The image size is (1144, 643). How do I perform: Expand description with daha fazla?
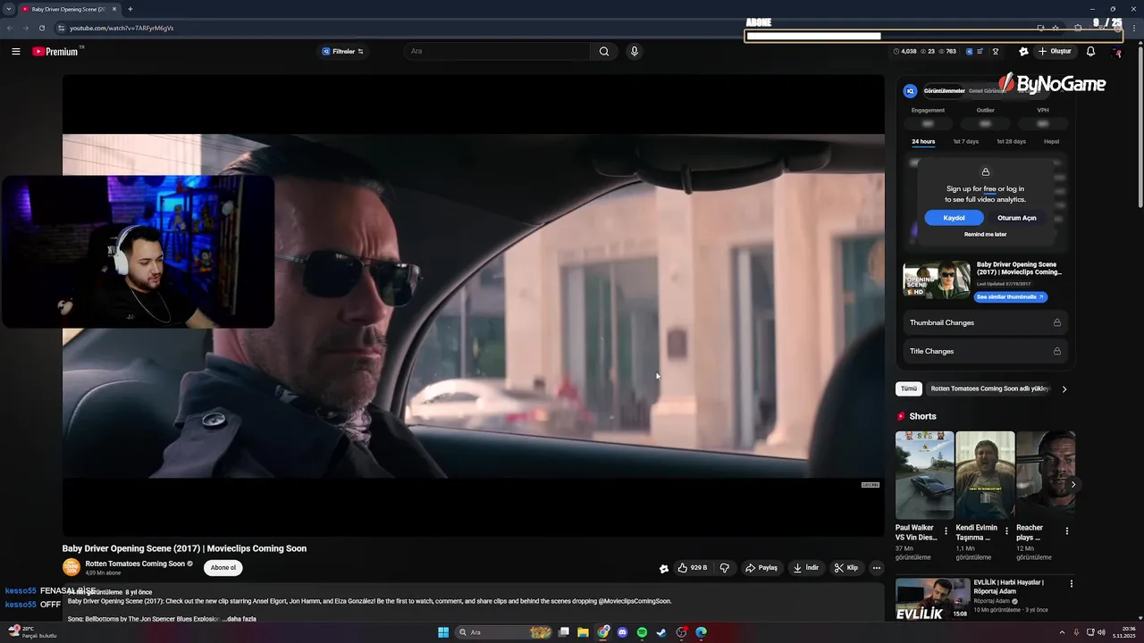click(x=240, y=619)
